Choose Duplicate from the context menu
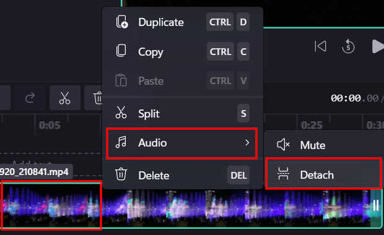Viewport: 384px width, 235px height. 183,22
